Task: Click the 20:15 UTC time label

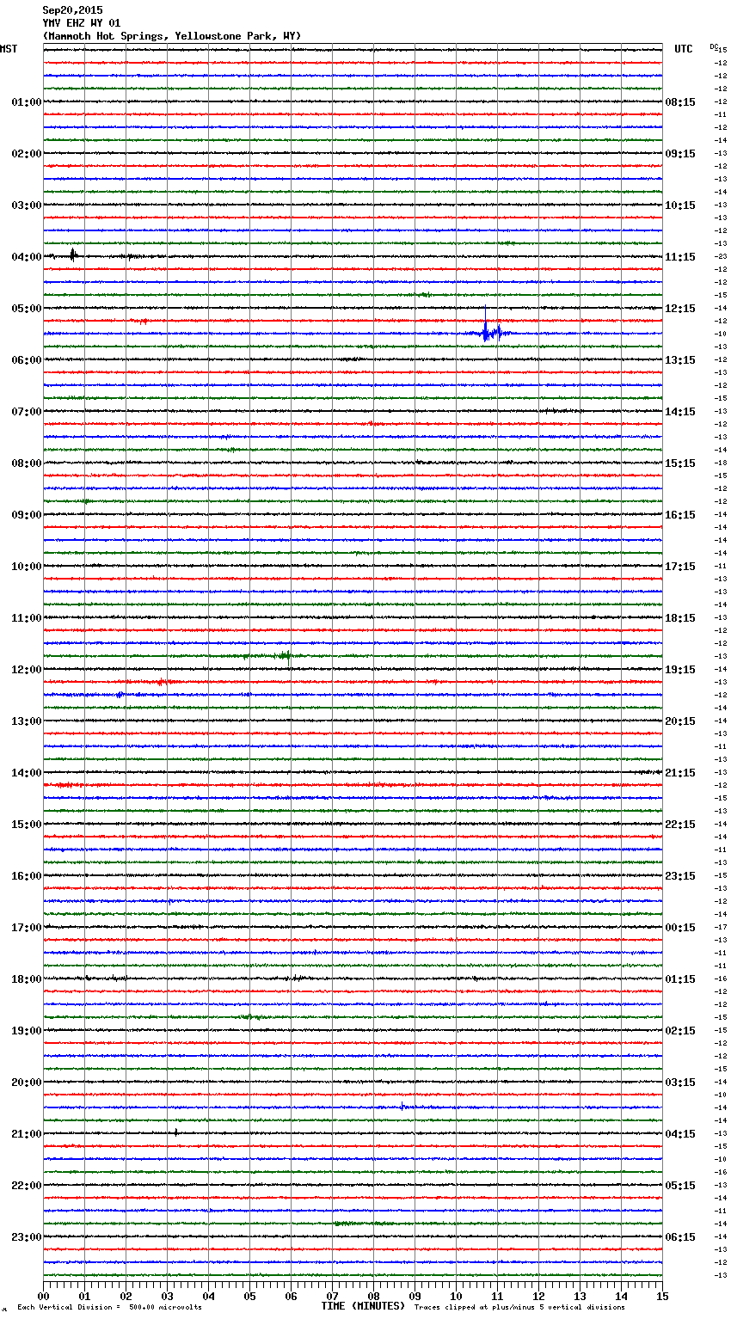Action: click(x=680, y=721)
